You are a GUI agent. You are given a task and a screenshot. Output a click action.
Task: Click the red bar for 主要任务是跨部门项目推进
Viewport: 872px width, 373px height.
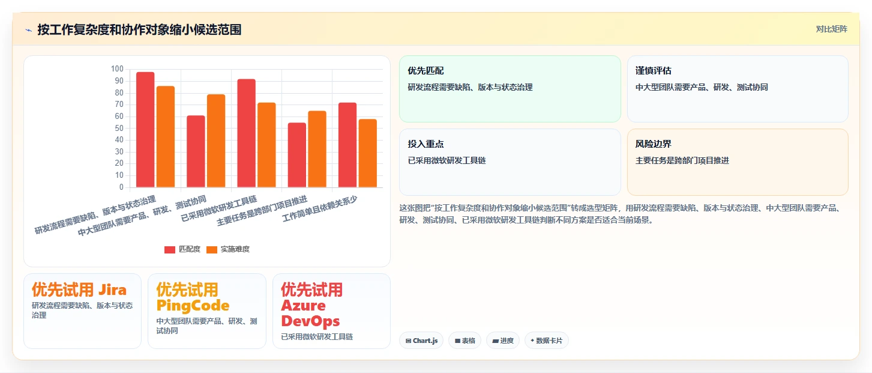297,155
